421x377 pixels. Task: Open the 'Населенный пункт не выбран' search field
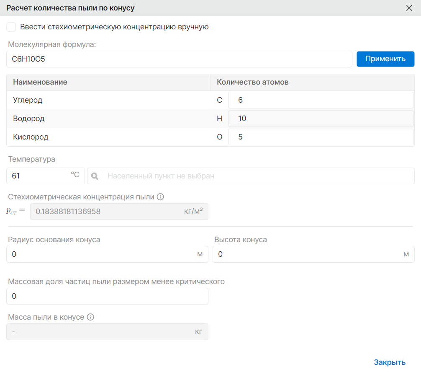tap(251, 176)
